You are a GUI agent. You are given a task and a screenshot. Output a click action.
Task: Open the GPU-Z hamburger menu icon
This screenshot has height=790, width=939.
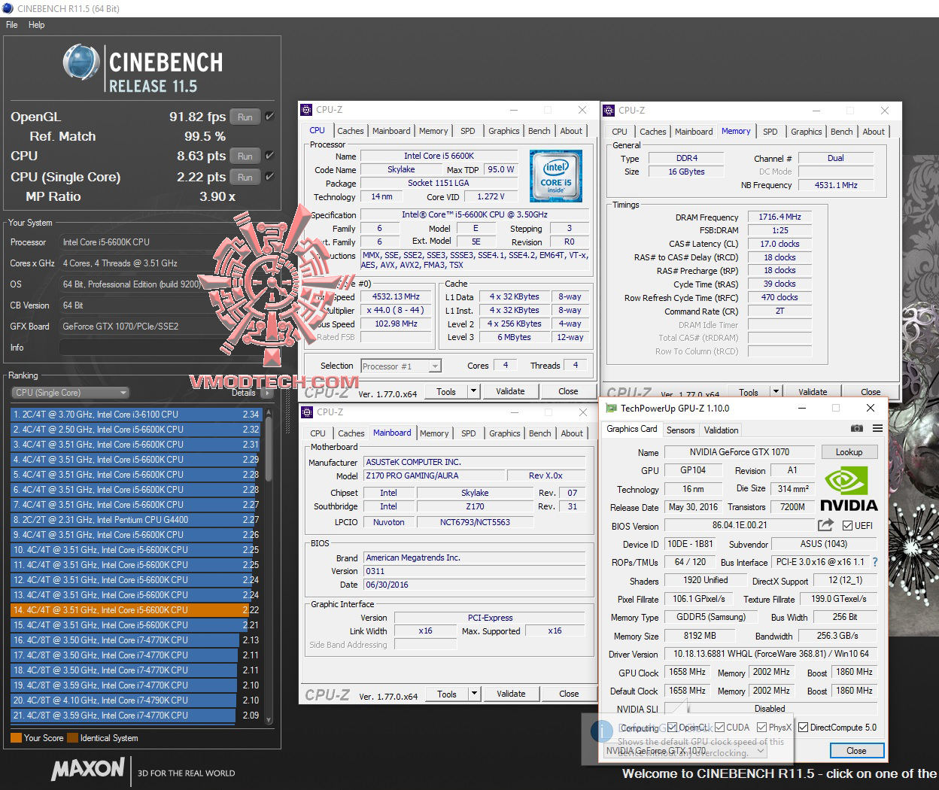click(877, 428)
